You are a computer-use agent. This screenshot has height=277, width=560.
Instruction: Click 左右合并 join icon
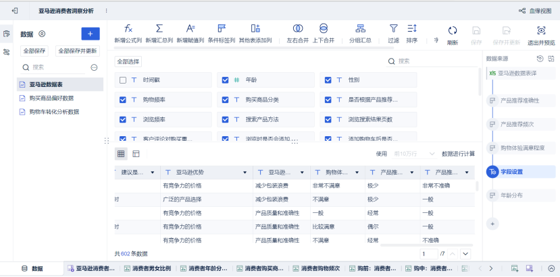(298, 29)
